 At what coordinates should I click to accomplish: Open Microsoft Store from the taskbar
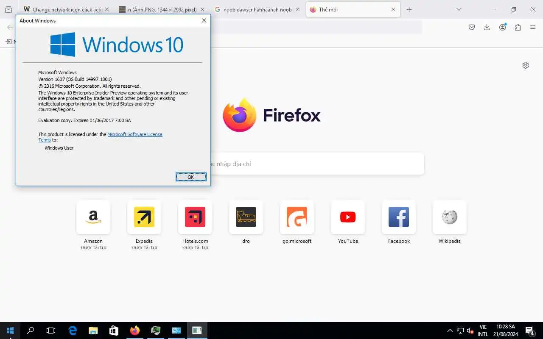114,331
